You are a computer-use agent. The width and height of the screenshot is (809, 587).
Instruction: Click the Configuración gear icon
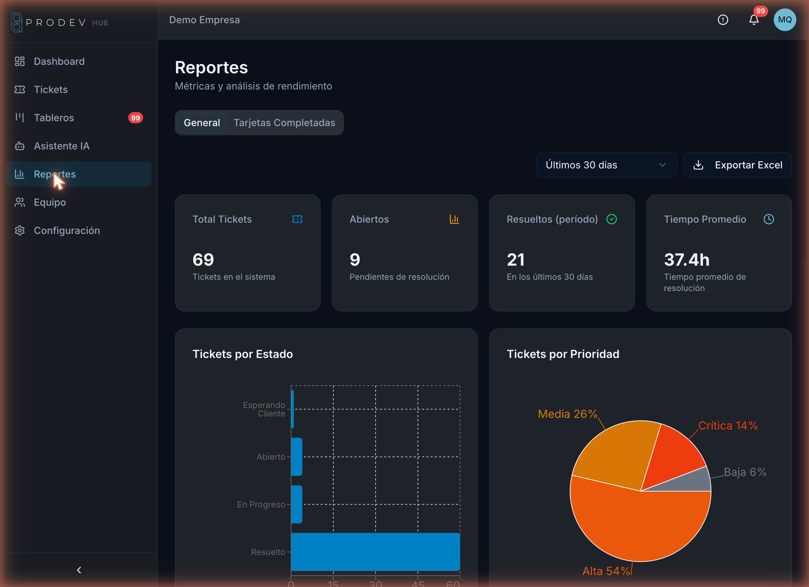point(20,230)
